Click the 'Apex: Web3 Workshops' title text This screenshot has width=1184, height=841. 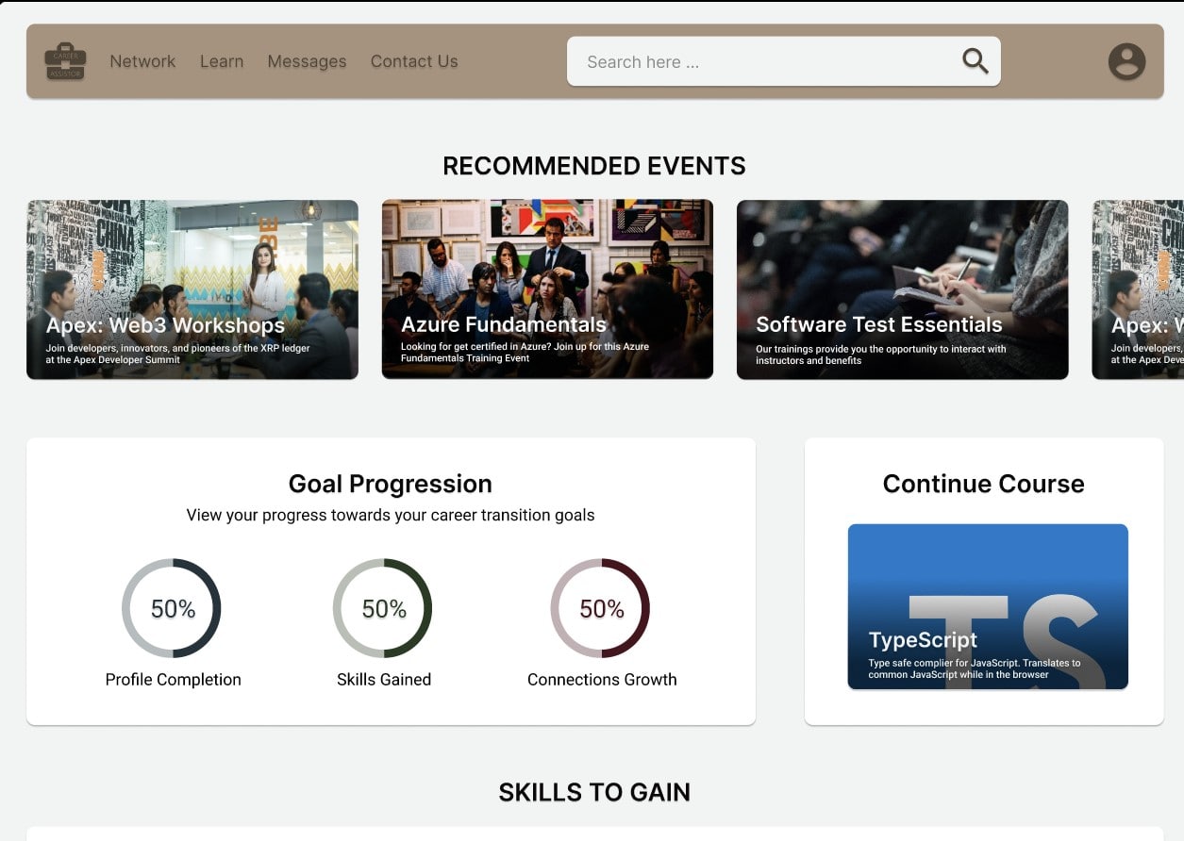click(x=165, y=325)
